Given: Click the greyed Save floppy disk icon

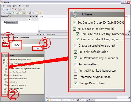Looking at the screenshot, I should (x=10, y=9).
